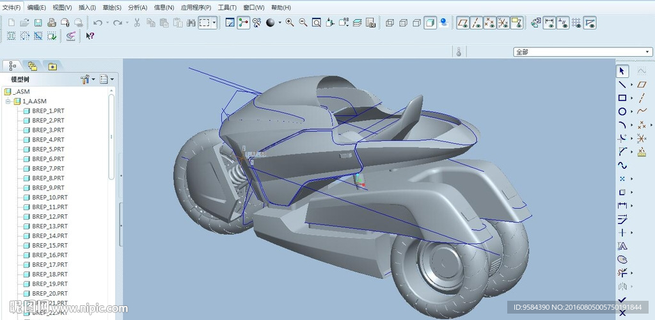Choose the shaded display style icon
Viewport: 655px width, 320px height.
pyautogui.click(x=430, y=22)
